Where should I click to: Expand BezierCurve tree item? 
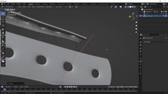(x=142, y=16)
